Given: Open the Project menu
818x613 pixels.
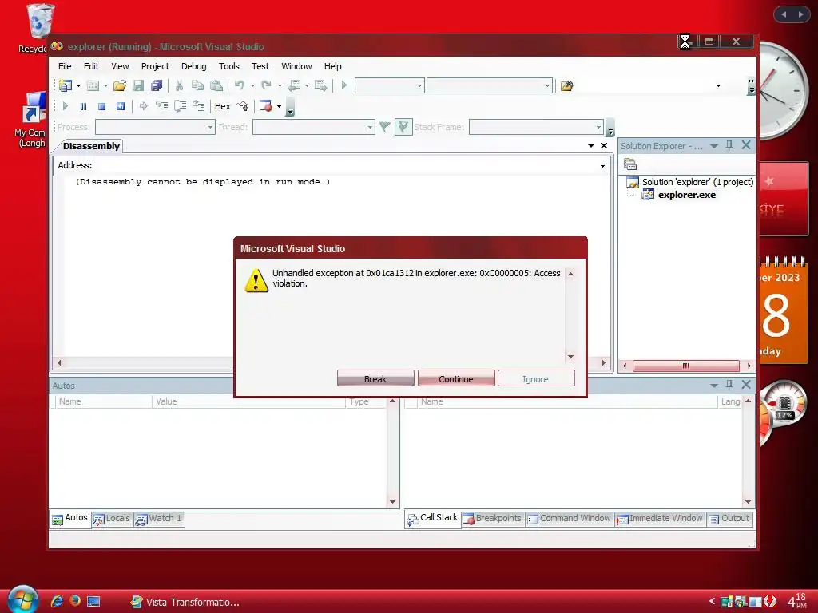Looking at the screenshot, I should [x=156, y=66].
